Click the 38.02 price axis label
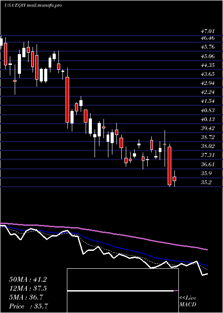Image resolution: width=223 pixels, height=313 pixels. click(207, 146)
